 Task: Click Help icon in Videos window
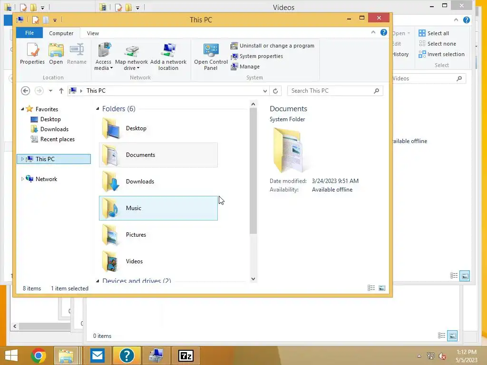click(x=467, y=20)
